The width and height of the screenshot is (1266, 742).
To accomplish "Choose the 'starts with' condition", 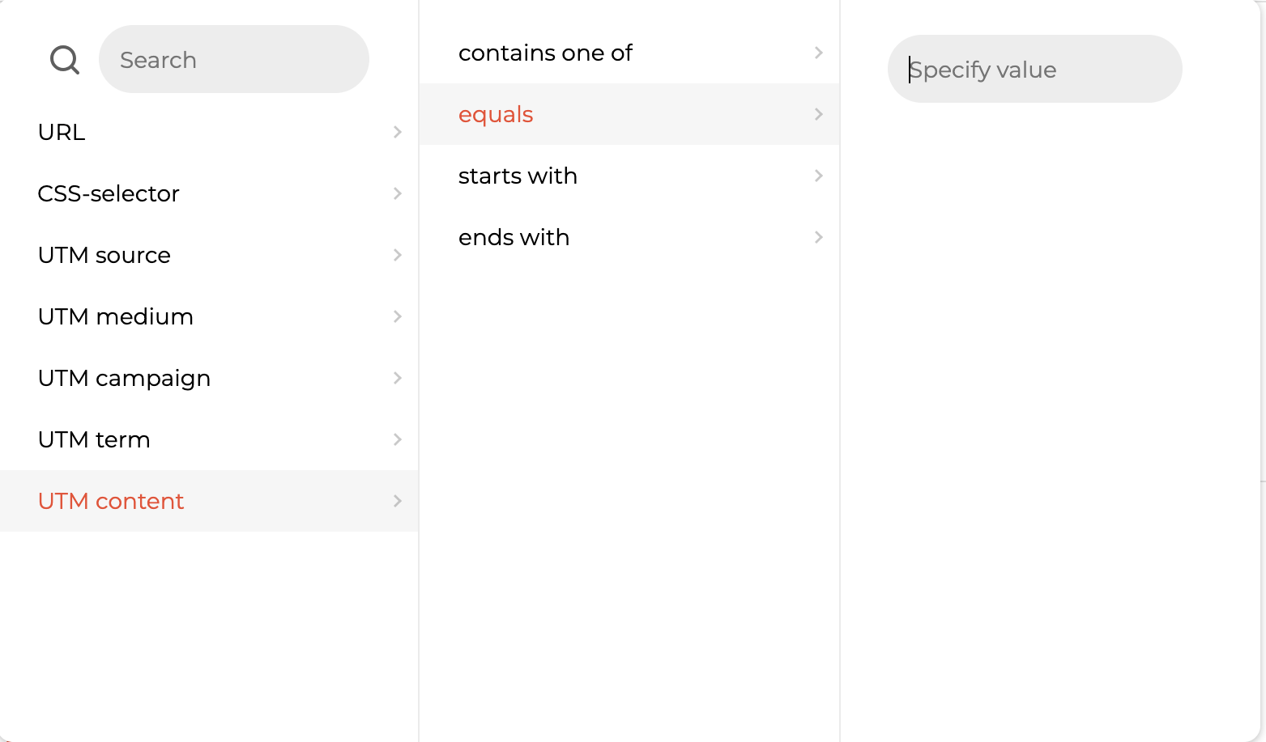I will 629,176.
